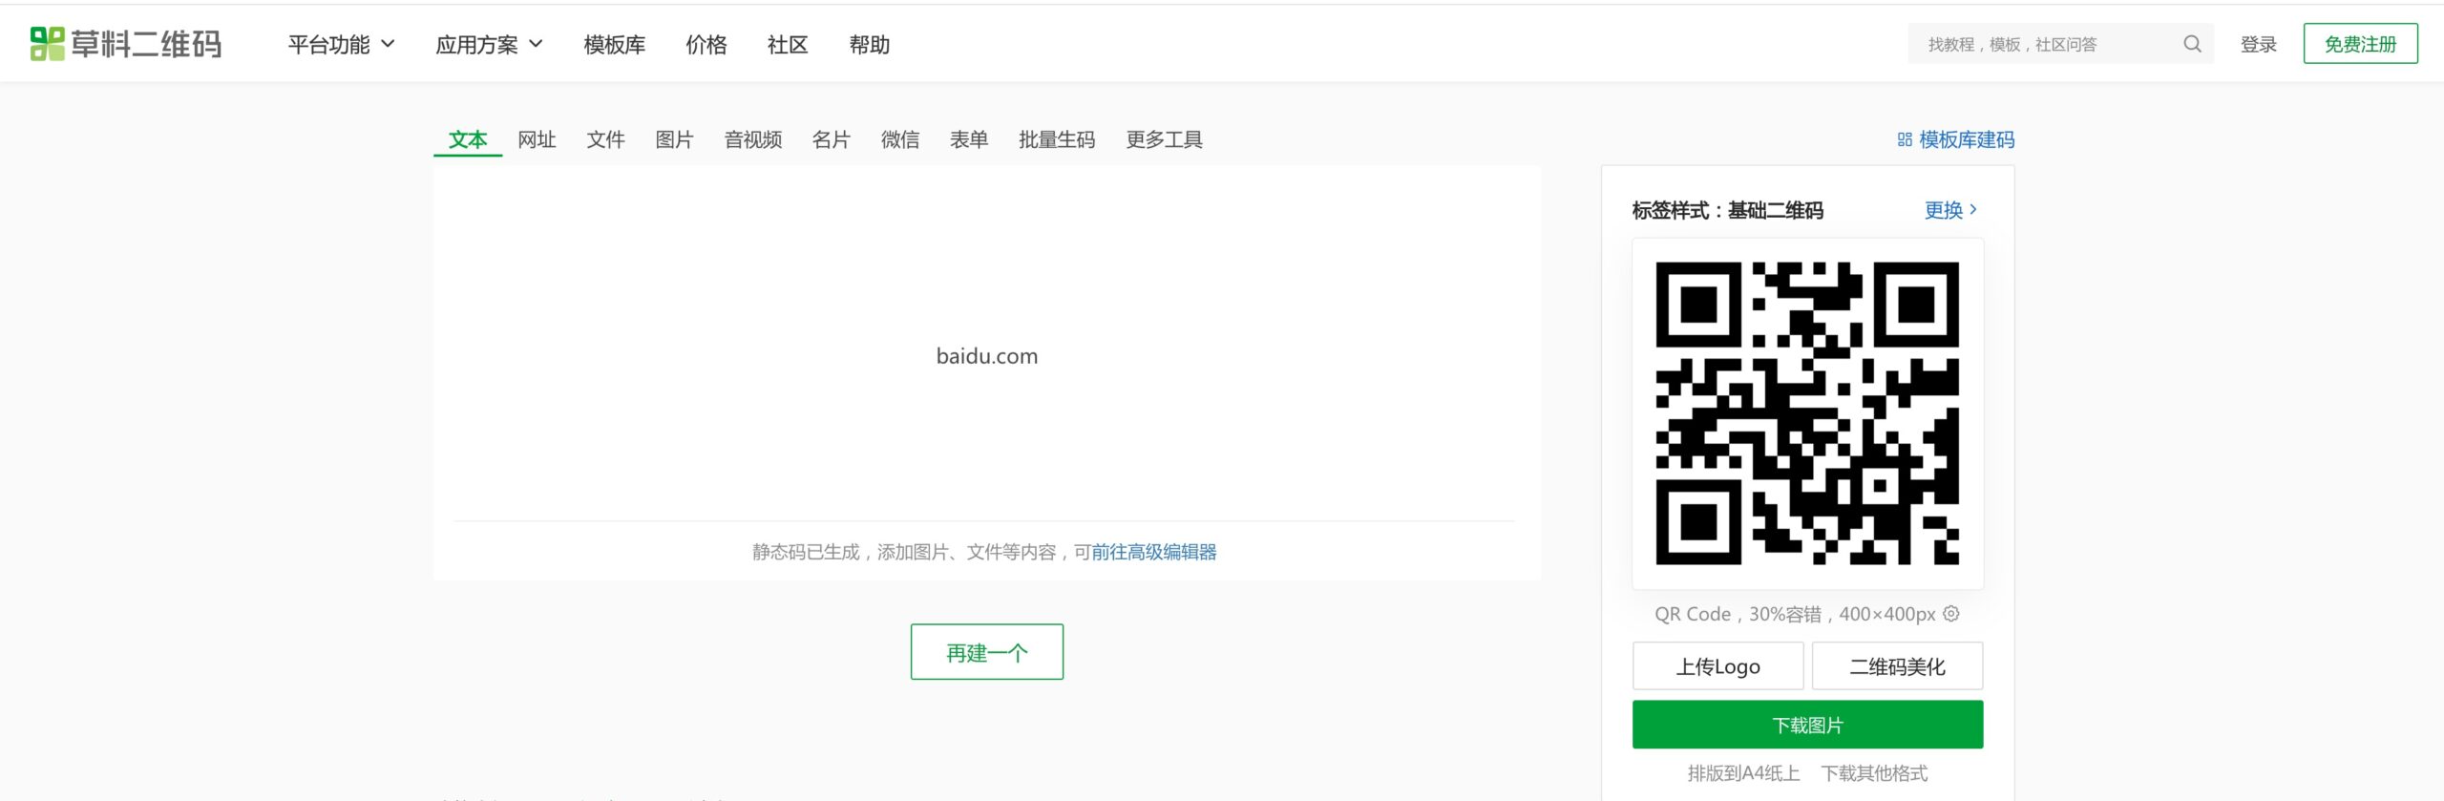Click the baidu.com text content

point(986,356)
